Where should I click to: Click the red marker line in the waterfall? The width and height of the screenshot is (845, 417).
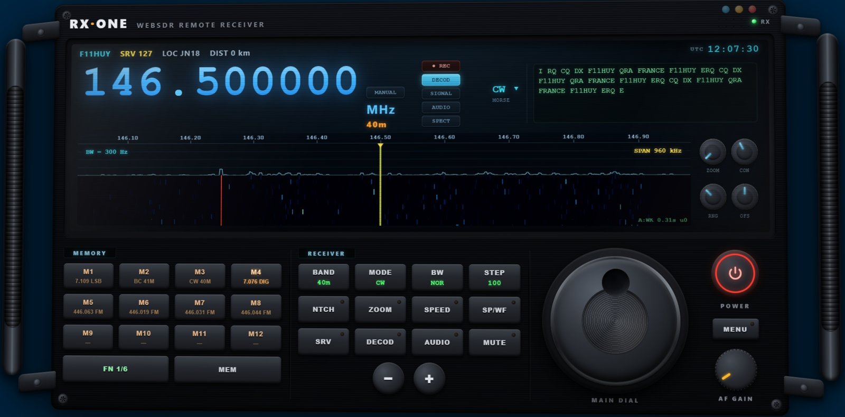pos(221,200)
